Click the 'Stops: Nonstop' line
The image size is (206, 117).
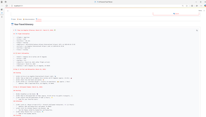click(x=22, y=43)
